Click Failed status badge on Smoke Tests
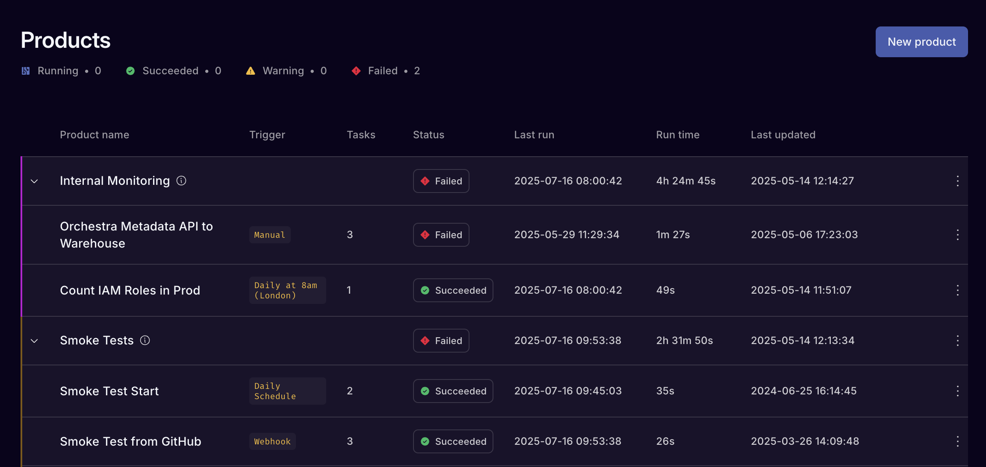986x467 pixels. [x=441, y=341]
